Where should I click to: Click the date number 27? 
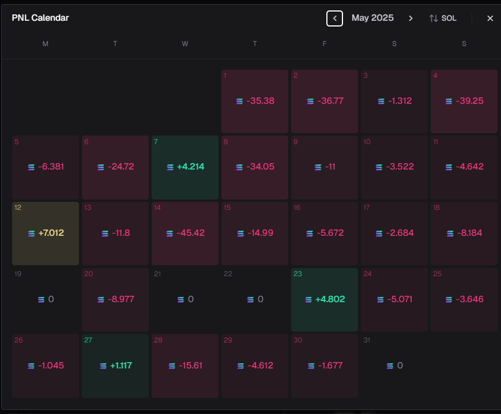(x=88, y=340)
